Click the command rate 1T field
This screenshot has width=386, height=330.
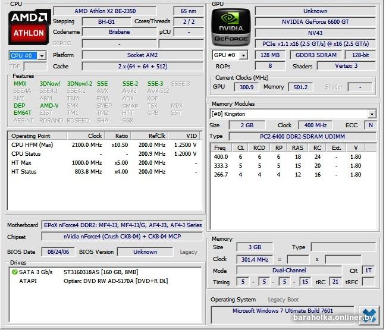point(368,271)
